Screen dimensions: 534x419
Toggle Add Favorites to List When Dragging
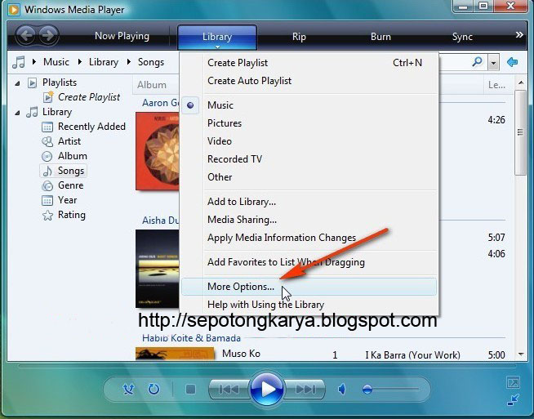309,262
